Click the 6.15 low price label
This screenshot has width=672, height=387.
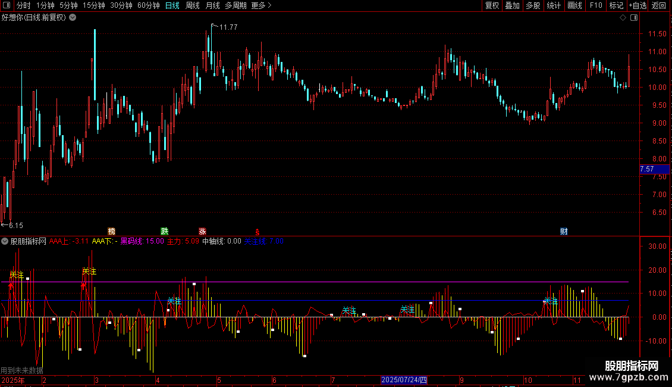click(16, 225)
